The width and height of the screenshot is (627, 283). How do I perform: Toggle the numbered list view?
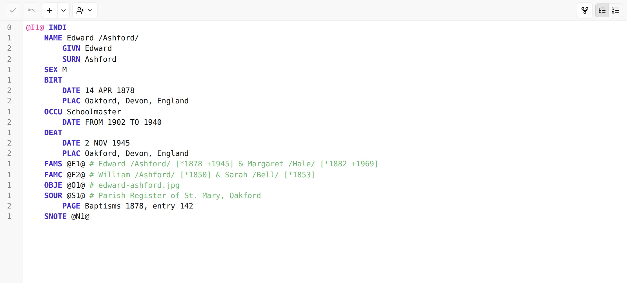[x=615, y=10]
